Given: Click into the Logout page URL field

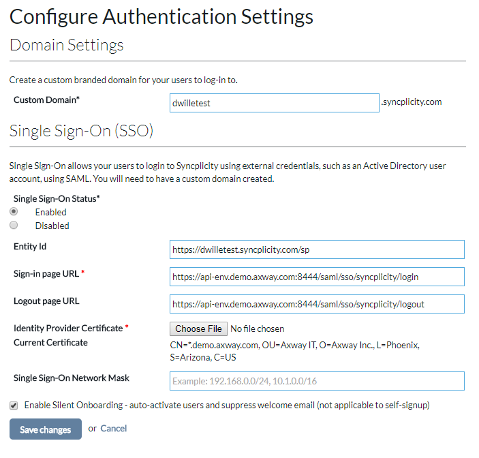Looking at the screenshot, I should tap(317, 304).
